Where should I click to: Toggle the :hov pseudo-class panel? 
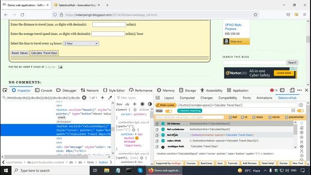point(119,104)
